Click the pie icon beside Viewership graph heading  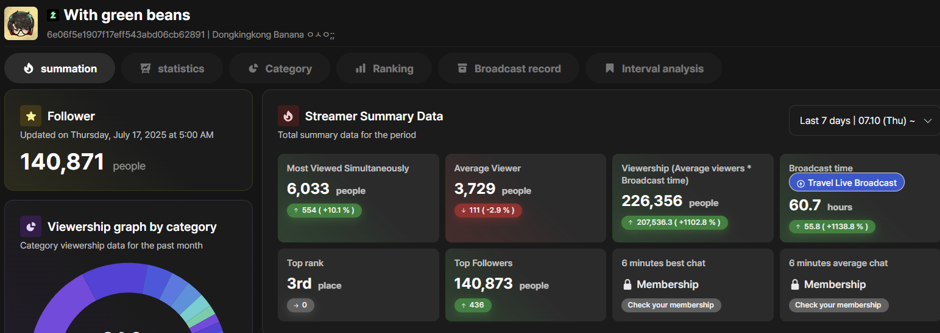pos(30,227)
